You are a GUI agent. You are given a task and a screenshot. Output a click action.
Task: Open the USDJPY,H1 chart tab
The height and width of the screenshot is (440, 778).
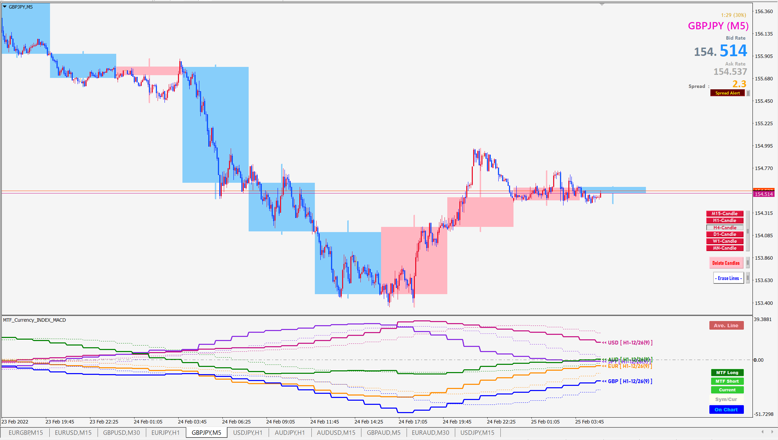248,433
